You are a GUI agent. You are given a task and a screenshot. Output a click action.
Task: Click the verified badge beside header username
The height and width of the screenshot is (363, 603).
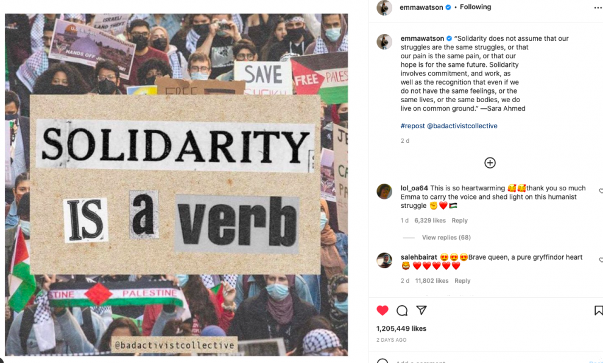pos(448,7)
